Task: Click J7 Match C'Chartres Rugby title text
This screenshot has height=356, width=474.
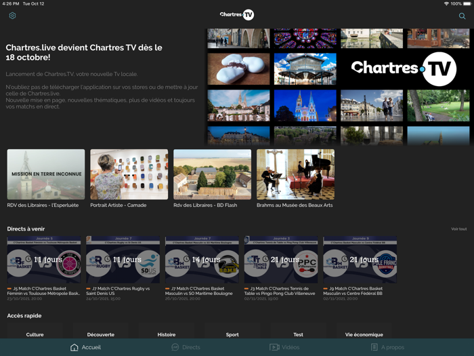Action: (x=118, y=291)
